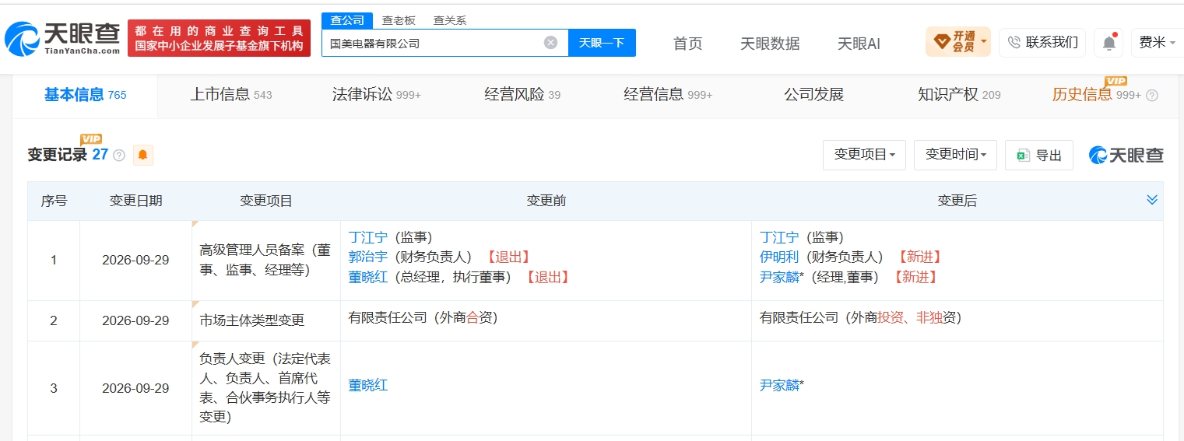
Task: Open 伊明利 财务负责人 link
Action: pyautogui.click(x=779, y=257)
